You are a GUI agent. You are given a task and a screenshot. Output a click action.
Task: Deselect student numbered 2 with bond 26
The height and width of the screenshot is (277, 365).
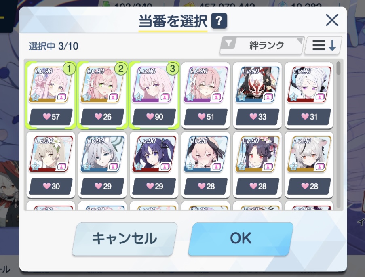tap(102, 95)
